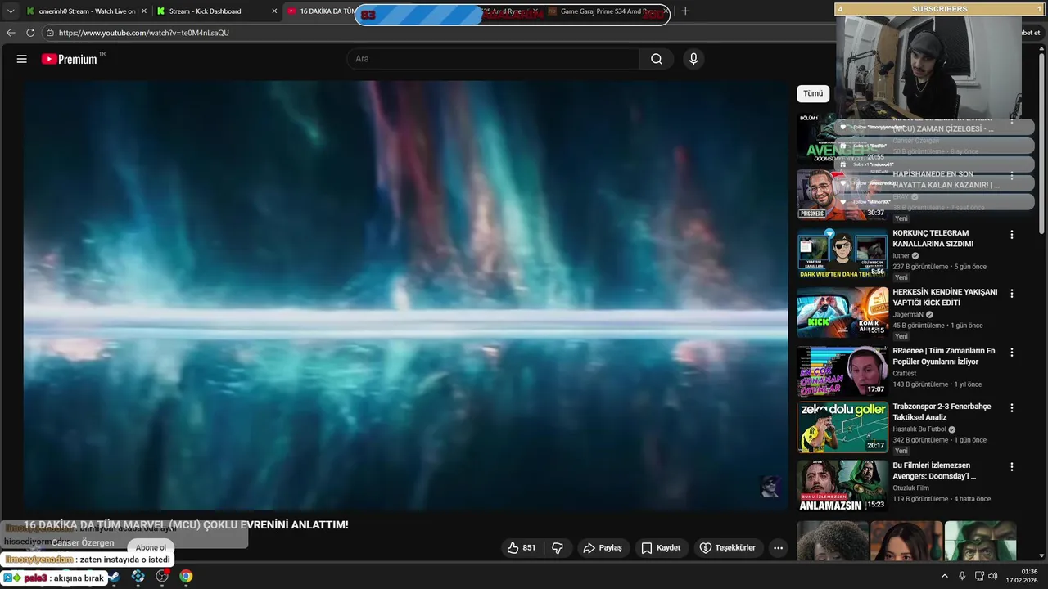Close the omerinh0 Stream tab
Screen dimensions: 1048x589
(144, 11)
